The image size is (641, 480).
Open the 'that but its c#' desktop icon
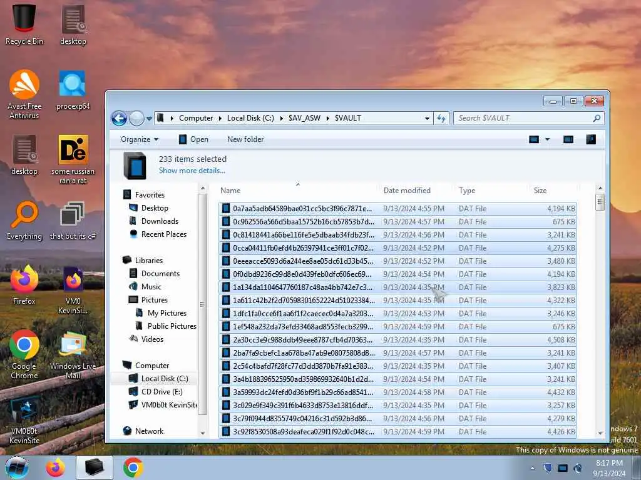click(73, 221)
